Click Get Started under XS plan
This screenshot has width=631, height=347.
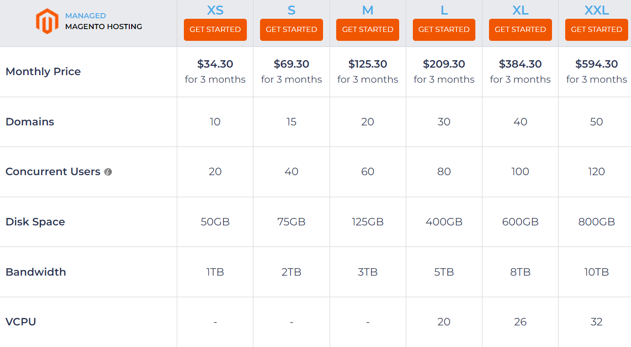tap(215, 30)
